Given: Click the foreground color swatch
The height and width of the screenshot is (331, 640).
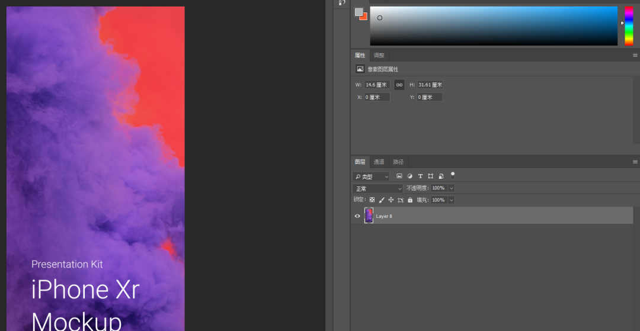Looking at the screenshot, I should (x=359, y=12).
